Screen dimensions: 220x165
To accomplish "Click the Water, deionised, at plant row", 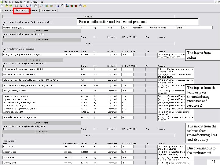I will tap(42, 91).
